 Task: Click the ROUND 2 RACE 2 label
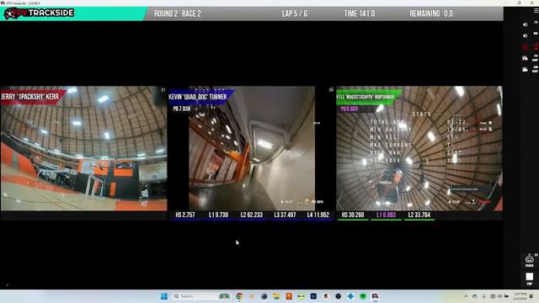pyautogui.click(x=178, y=13)
